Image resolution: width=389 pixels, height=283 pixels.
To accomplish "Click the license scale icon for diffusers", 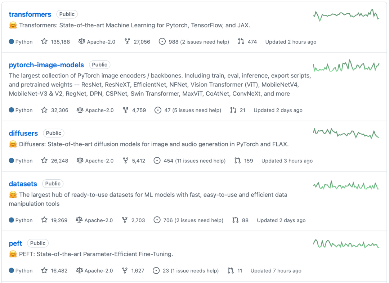I will [x=80, y=161].
